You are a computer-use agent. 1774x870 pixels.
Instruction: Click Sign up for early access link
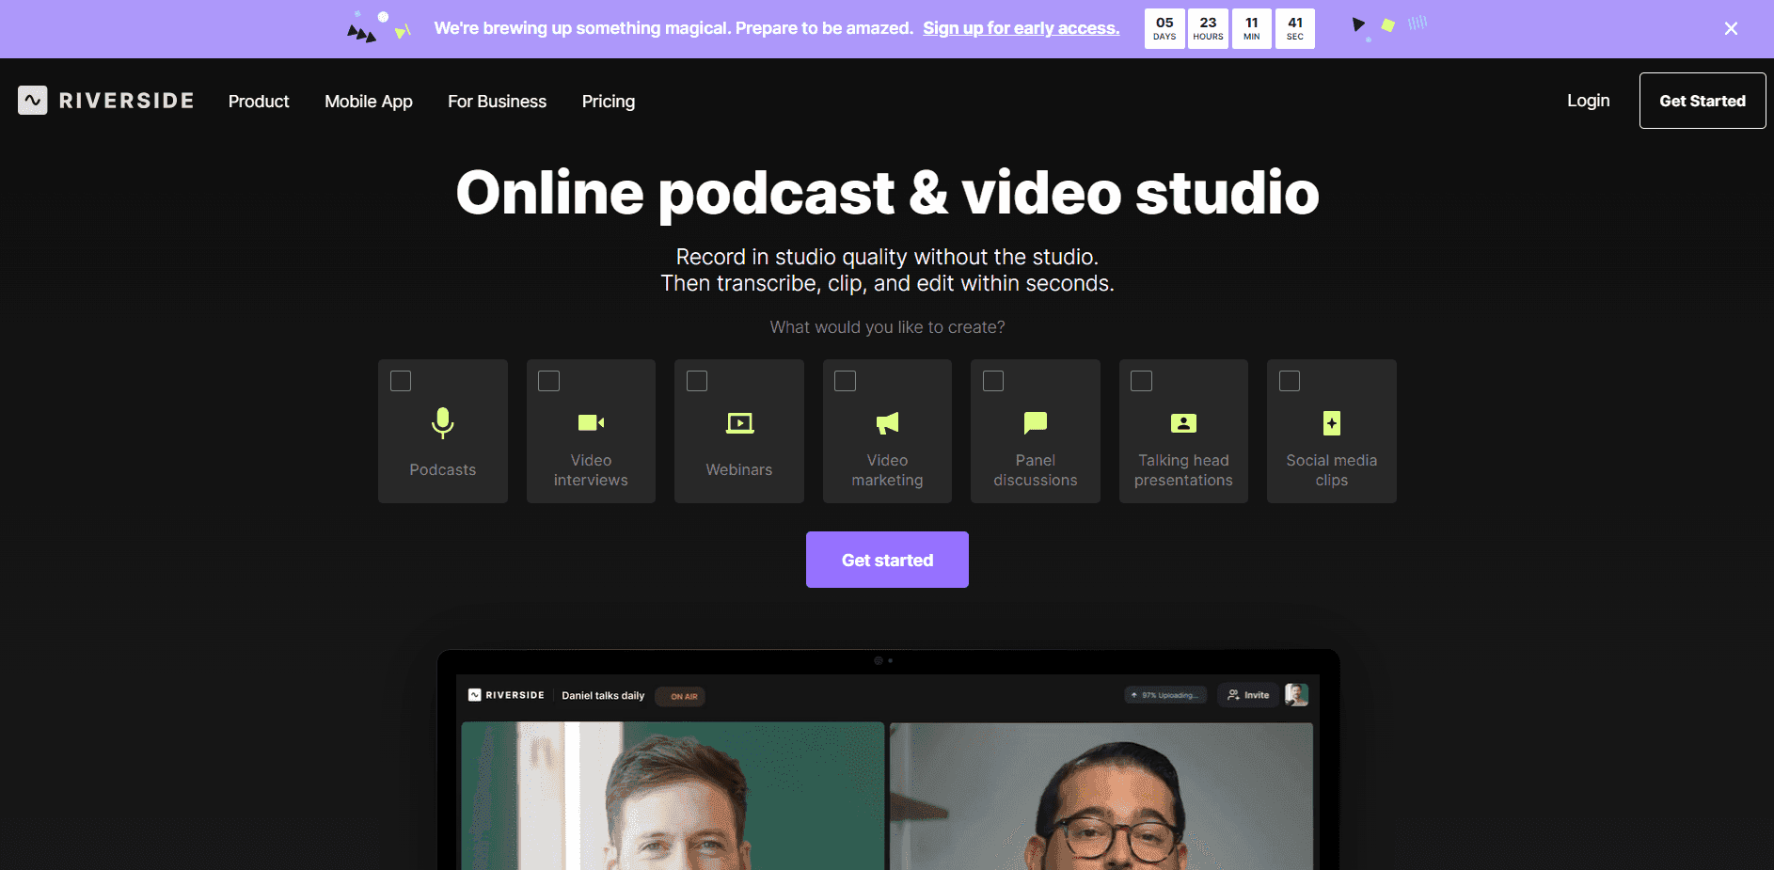click(1022, 28)
